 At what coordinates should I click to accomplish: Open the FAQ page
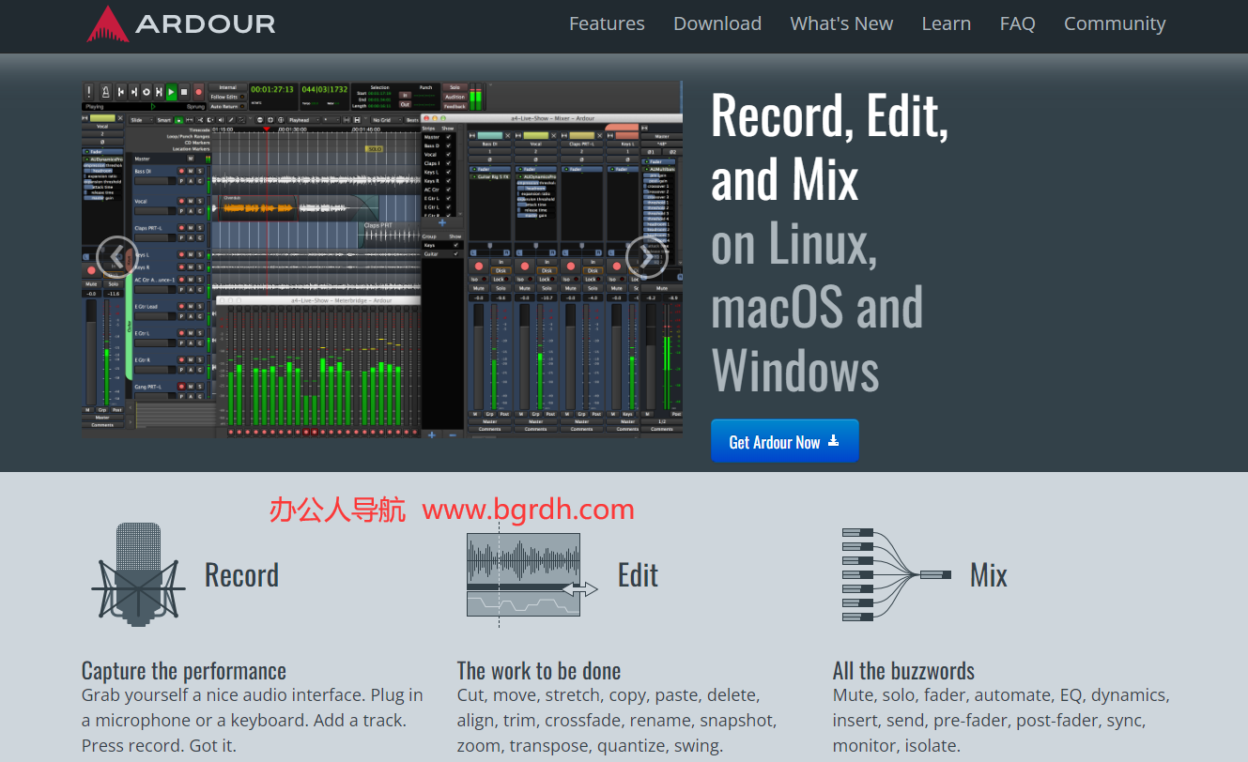pyautogui.click(x=1017, y=23)
